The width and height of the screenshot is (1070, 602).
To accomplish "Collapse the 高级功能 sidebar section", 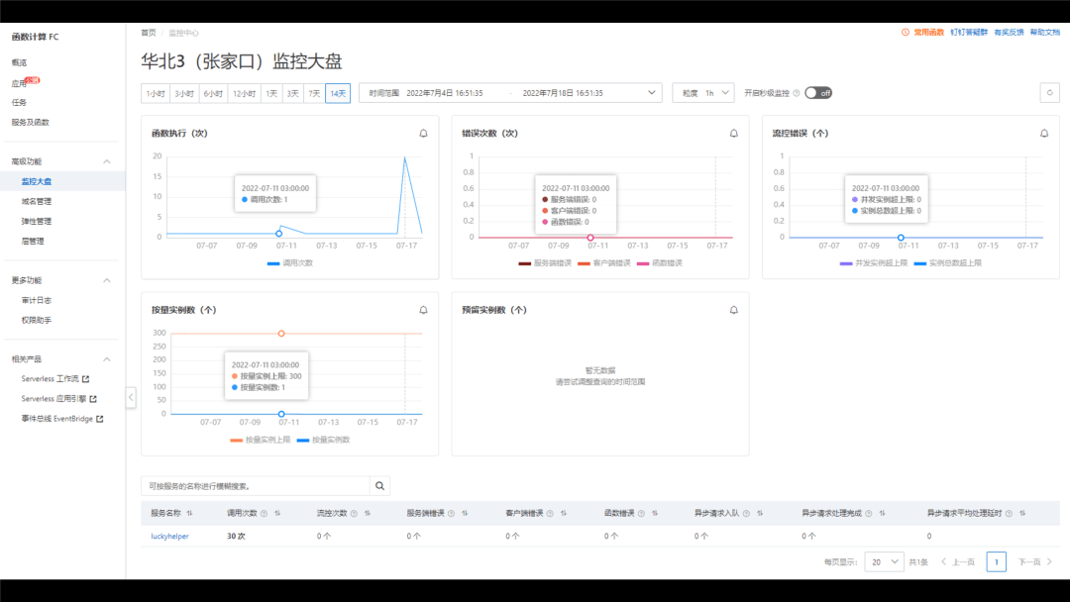I will pyautogui.click(x=106, y=161).
